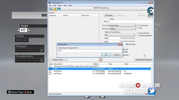The height and width of the screenshot is (100, 179).
Task: Click the Undo Scan button
Action: pyautogui.click(x=141, y=15)
